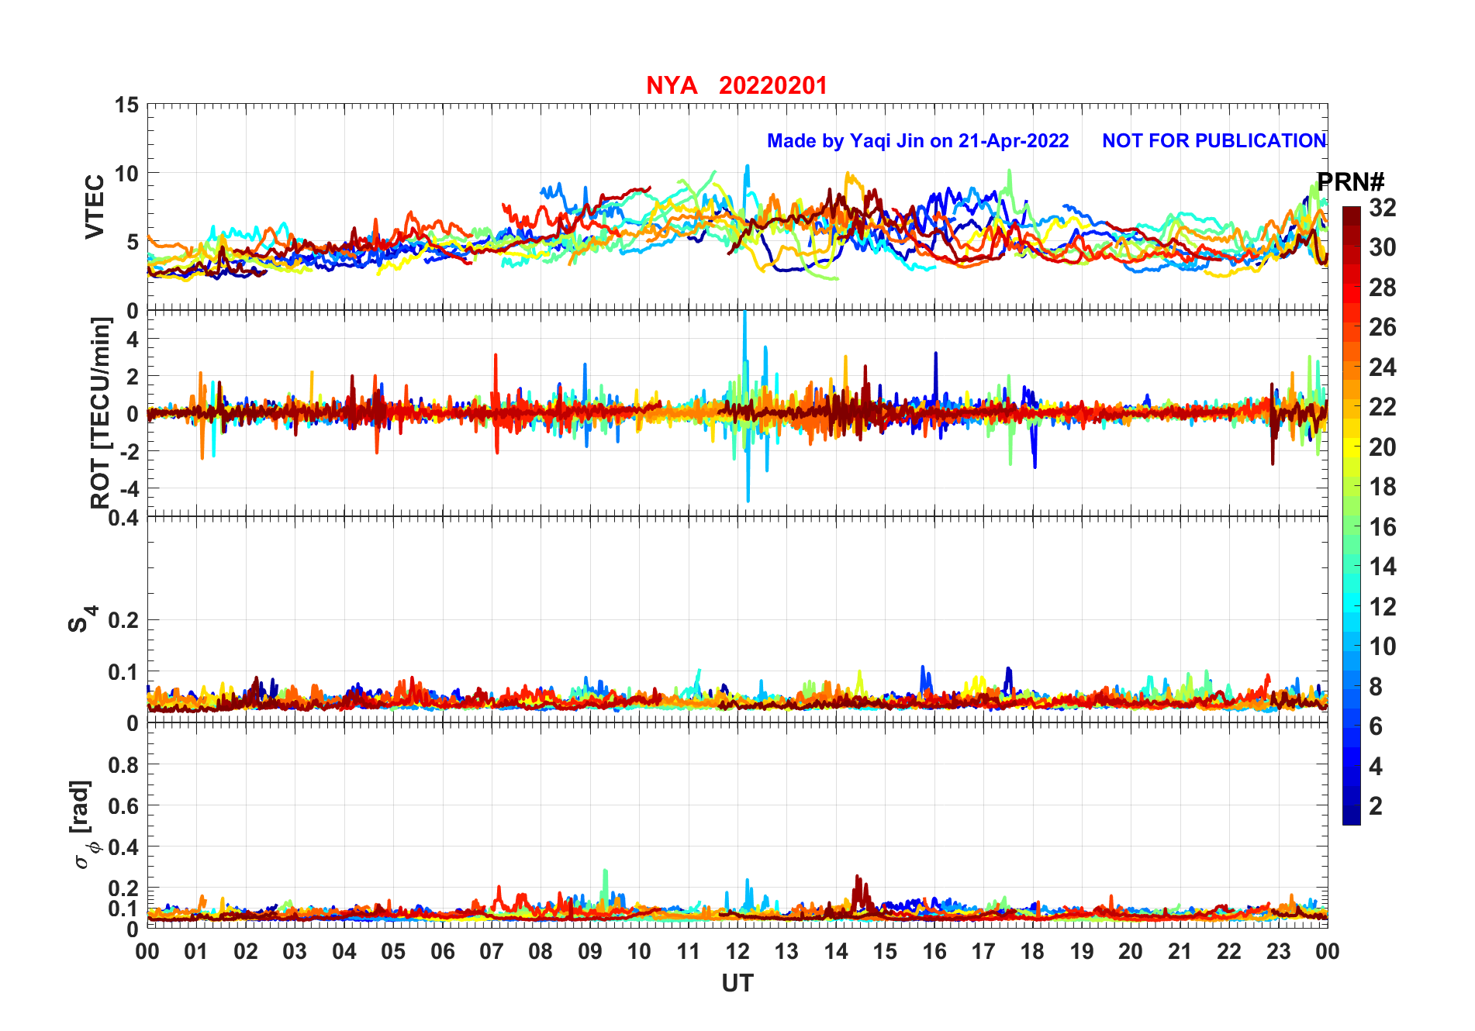Screen dimensions: 1475x1031
Task: Select the "8" label on the PRN colorbar
Action: pos(1376,687)
